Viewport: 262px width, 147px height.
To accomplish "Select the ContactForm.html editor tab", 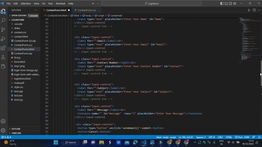I will click(x=56, y=10).
